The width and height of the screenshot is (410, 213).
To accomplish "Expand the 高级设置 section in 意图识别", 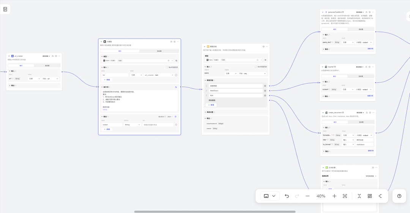I will click(211, 112).
